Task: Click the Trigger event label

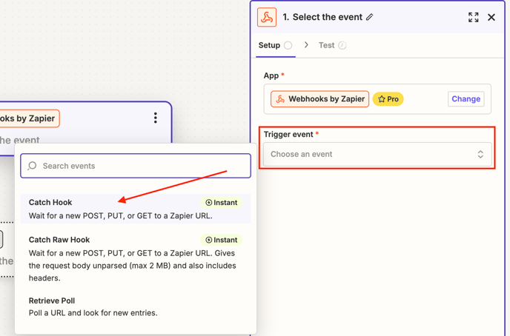Action: 288,135
